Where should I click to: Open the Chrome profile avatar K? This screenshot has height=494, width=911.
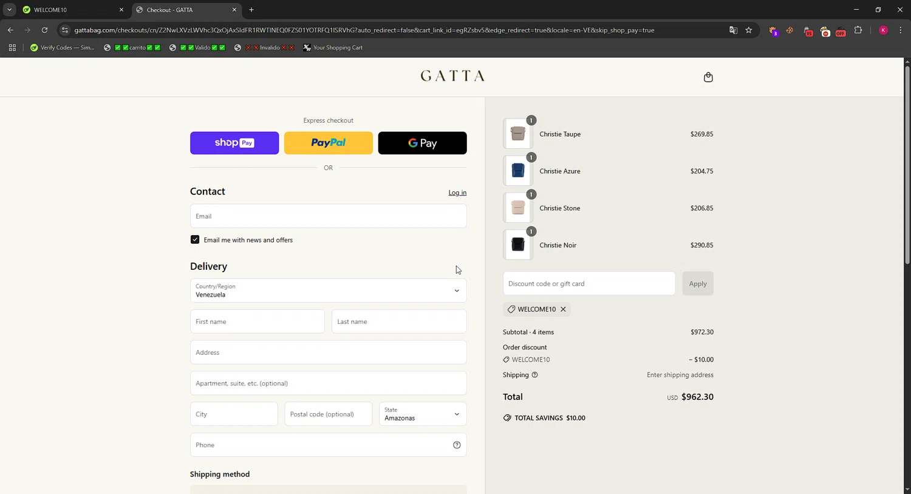pos(884,30)
